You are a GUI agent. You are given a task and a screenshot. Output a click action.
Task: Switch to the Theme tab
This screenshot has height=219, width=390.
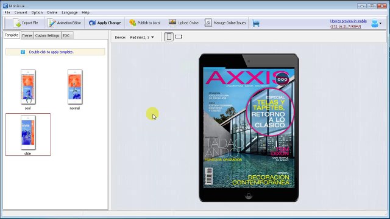click(27, 35)
